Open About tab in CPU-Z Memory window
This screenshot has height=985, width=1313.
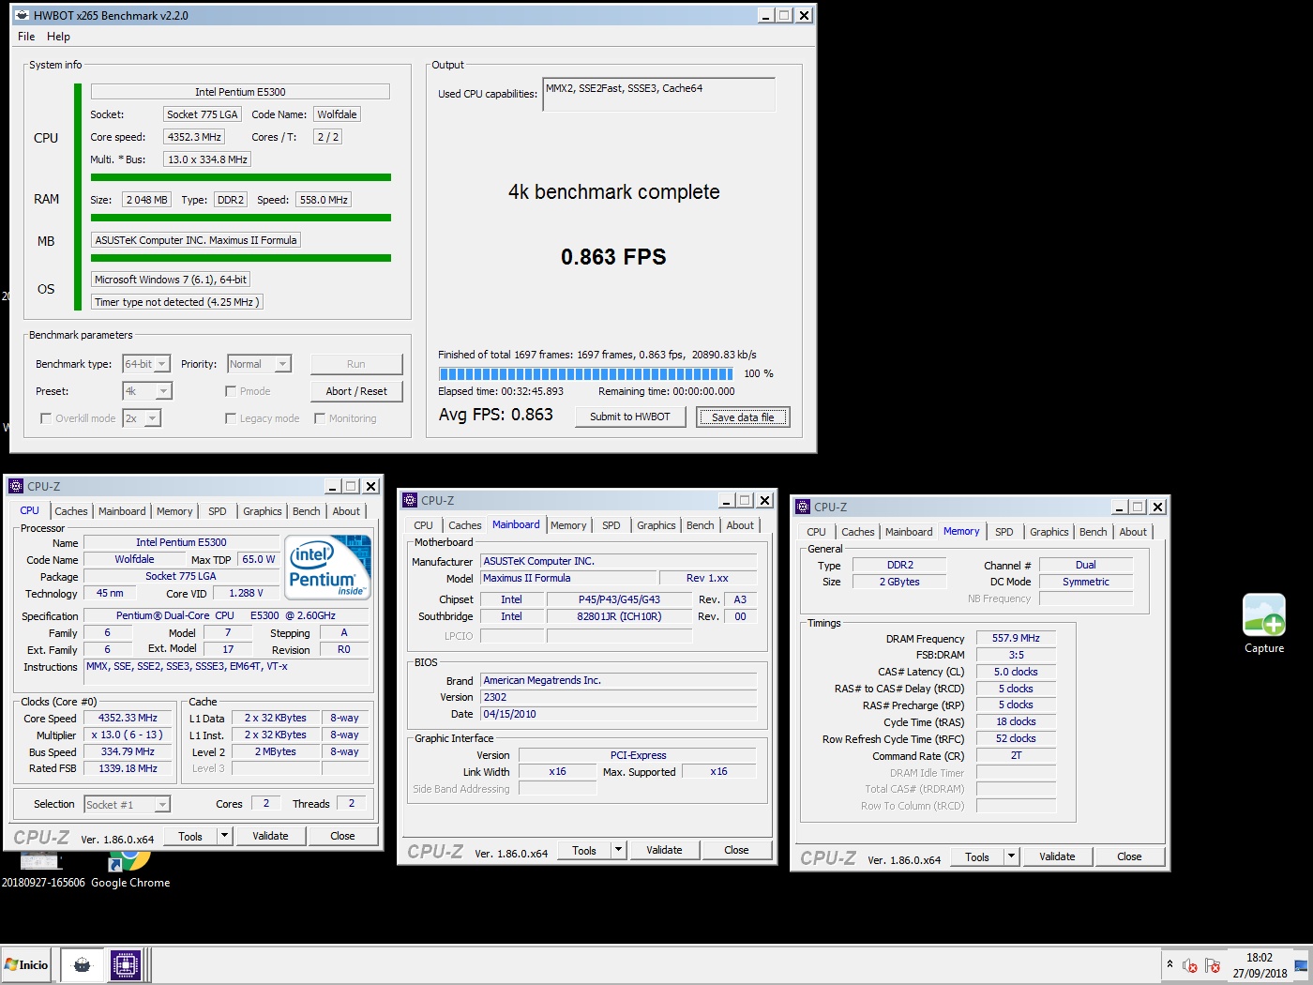tap(1133, 532)
